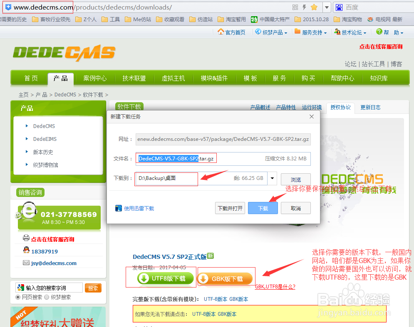The width and height of the screenshot is (414, 327).
Task: Close the 新建下载任务 dialog
Action: 312,117
